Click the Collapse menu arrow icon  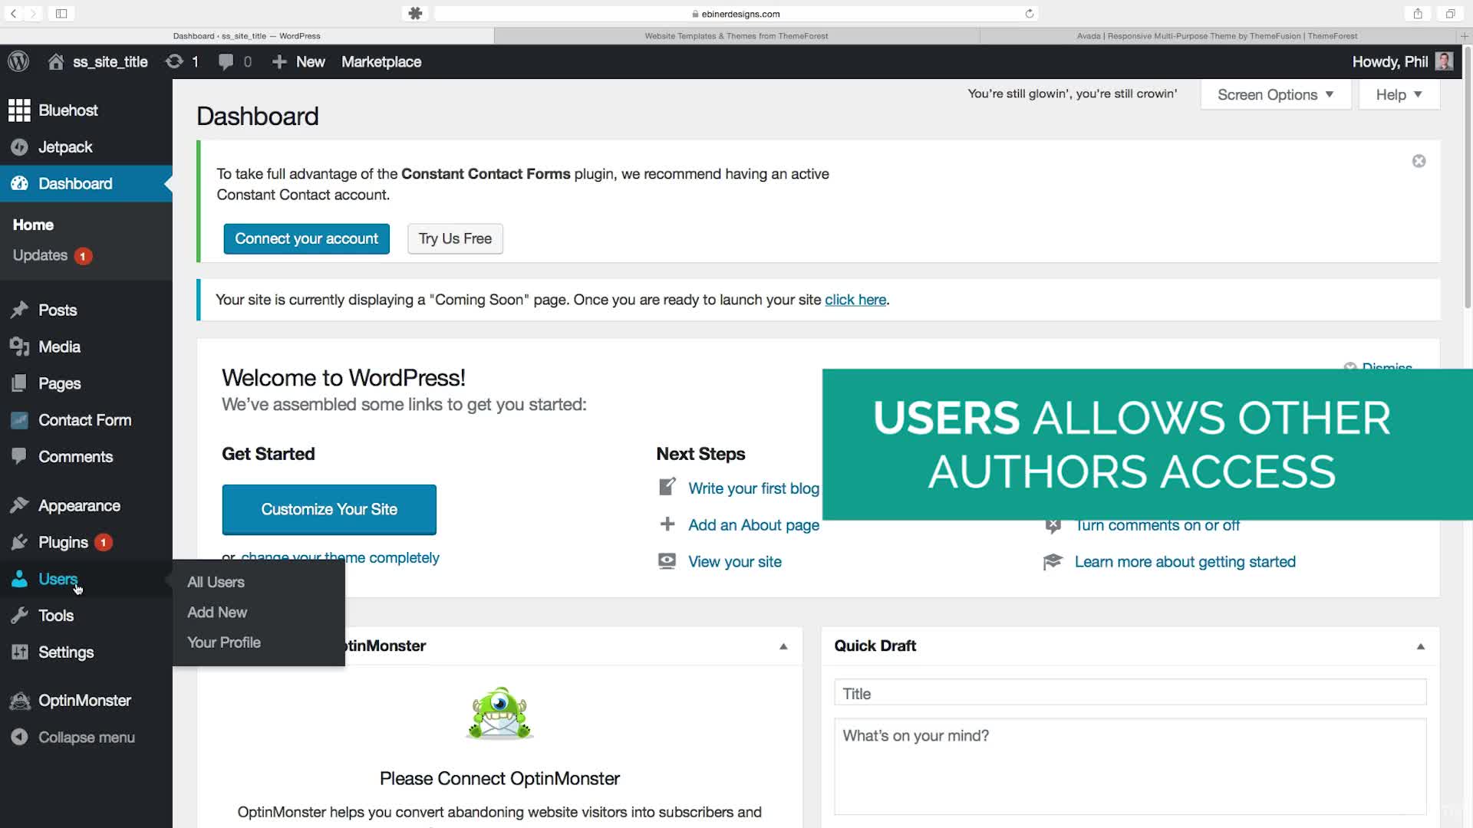pyautogui.click(x=19, y=737)
